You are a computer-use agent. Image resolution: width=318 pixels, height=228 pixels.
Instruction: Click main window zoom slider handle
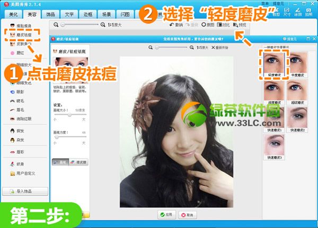pos(63,25)
